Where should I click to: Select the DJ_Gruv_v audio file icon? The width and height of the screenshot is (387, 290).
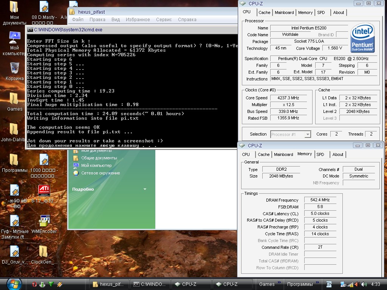(x=14, y=251)
